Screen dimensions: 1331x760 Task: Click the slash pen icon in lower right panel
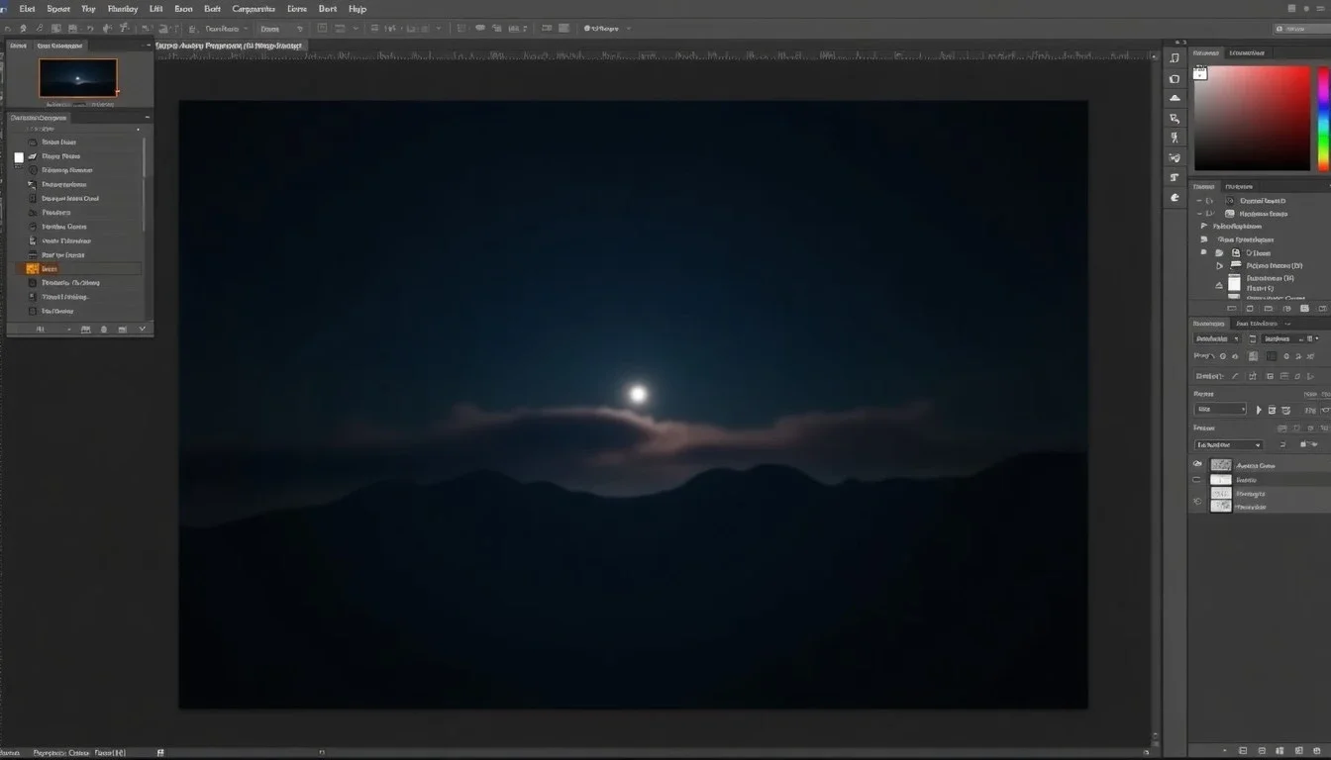[x=1235, y=376]
